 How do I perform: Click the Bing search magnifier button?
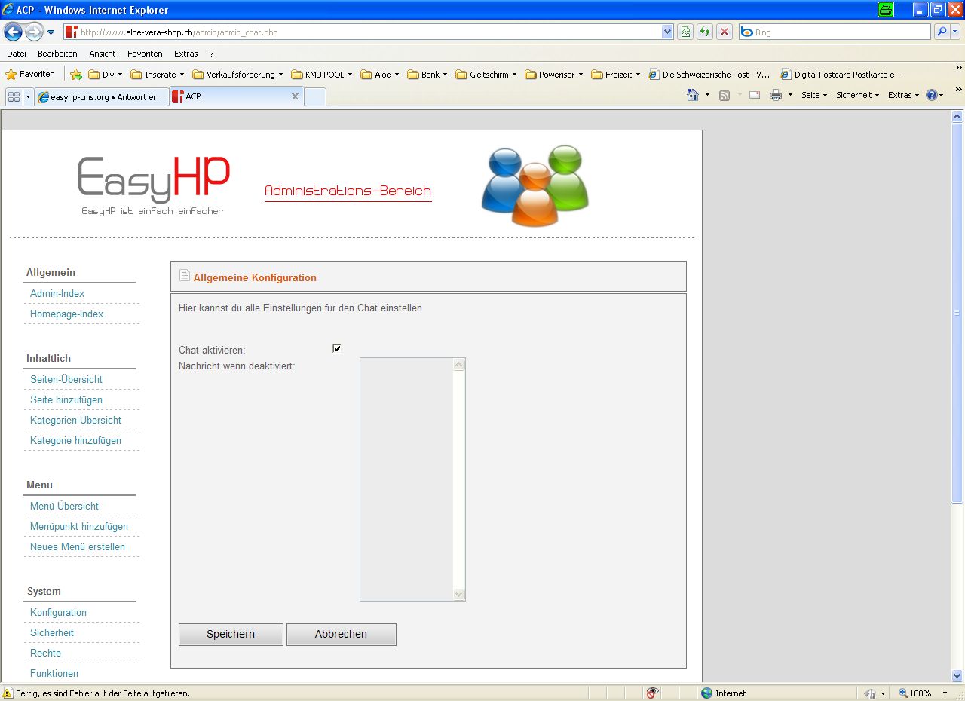click(942, 32)
